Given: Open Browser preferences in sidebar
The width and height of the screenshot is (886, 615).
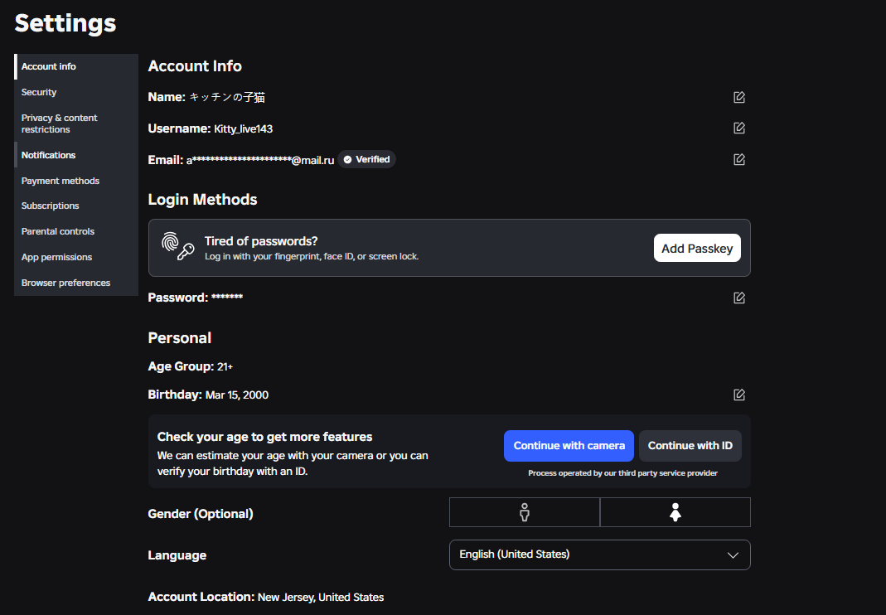Looking at the screenshot, I should click(x=65, y=283).
